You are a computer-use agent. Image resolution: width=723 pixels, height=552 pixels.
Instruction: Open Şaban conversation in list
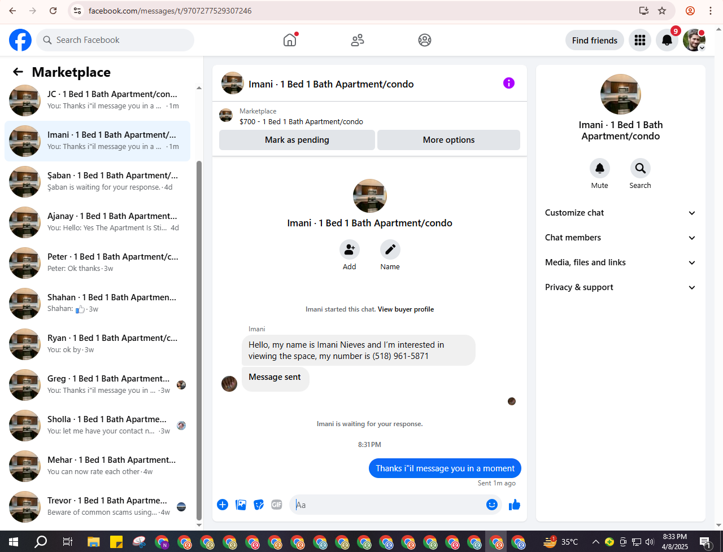point(97,182)
